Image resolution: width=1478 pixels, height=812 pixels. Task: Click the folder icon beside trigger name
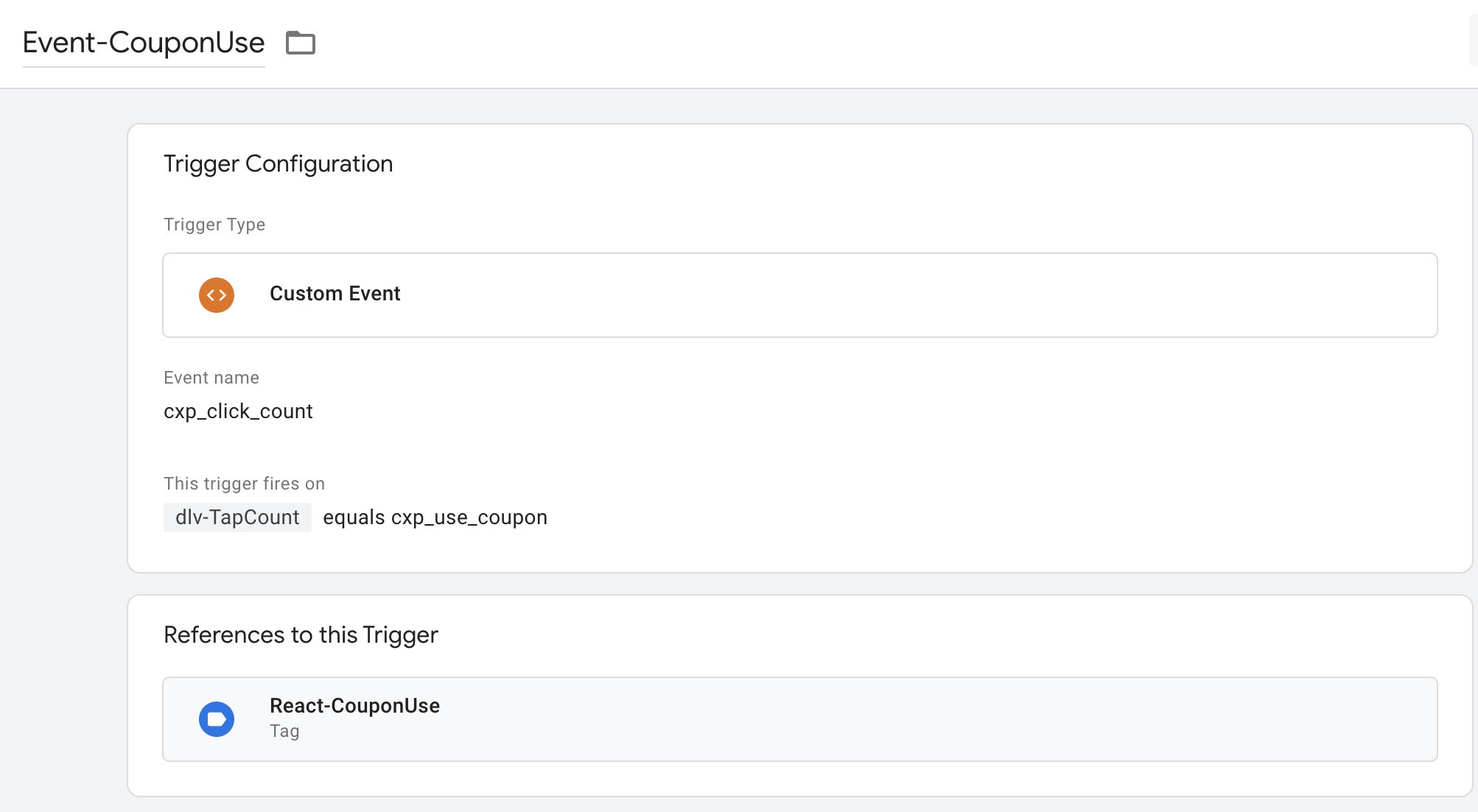(x=300, y=43)
